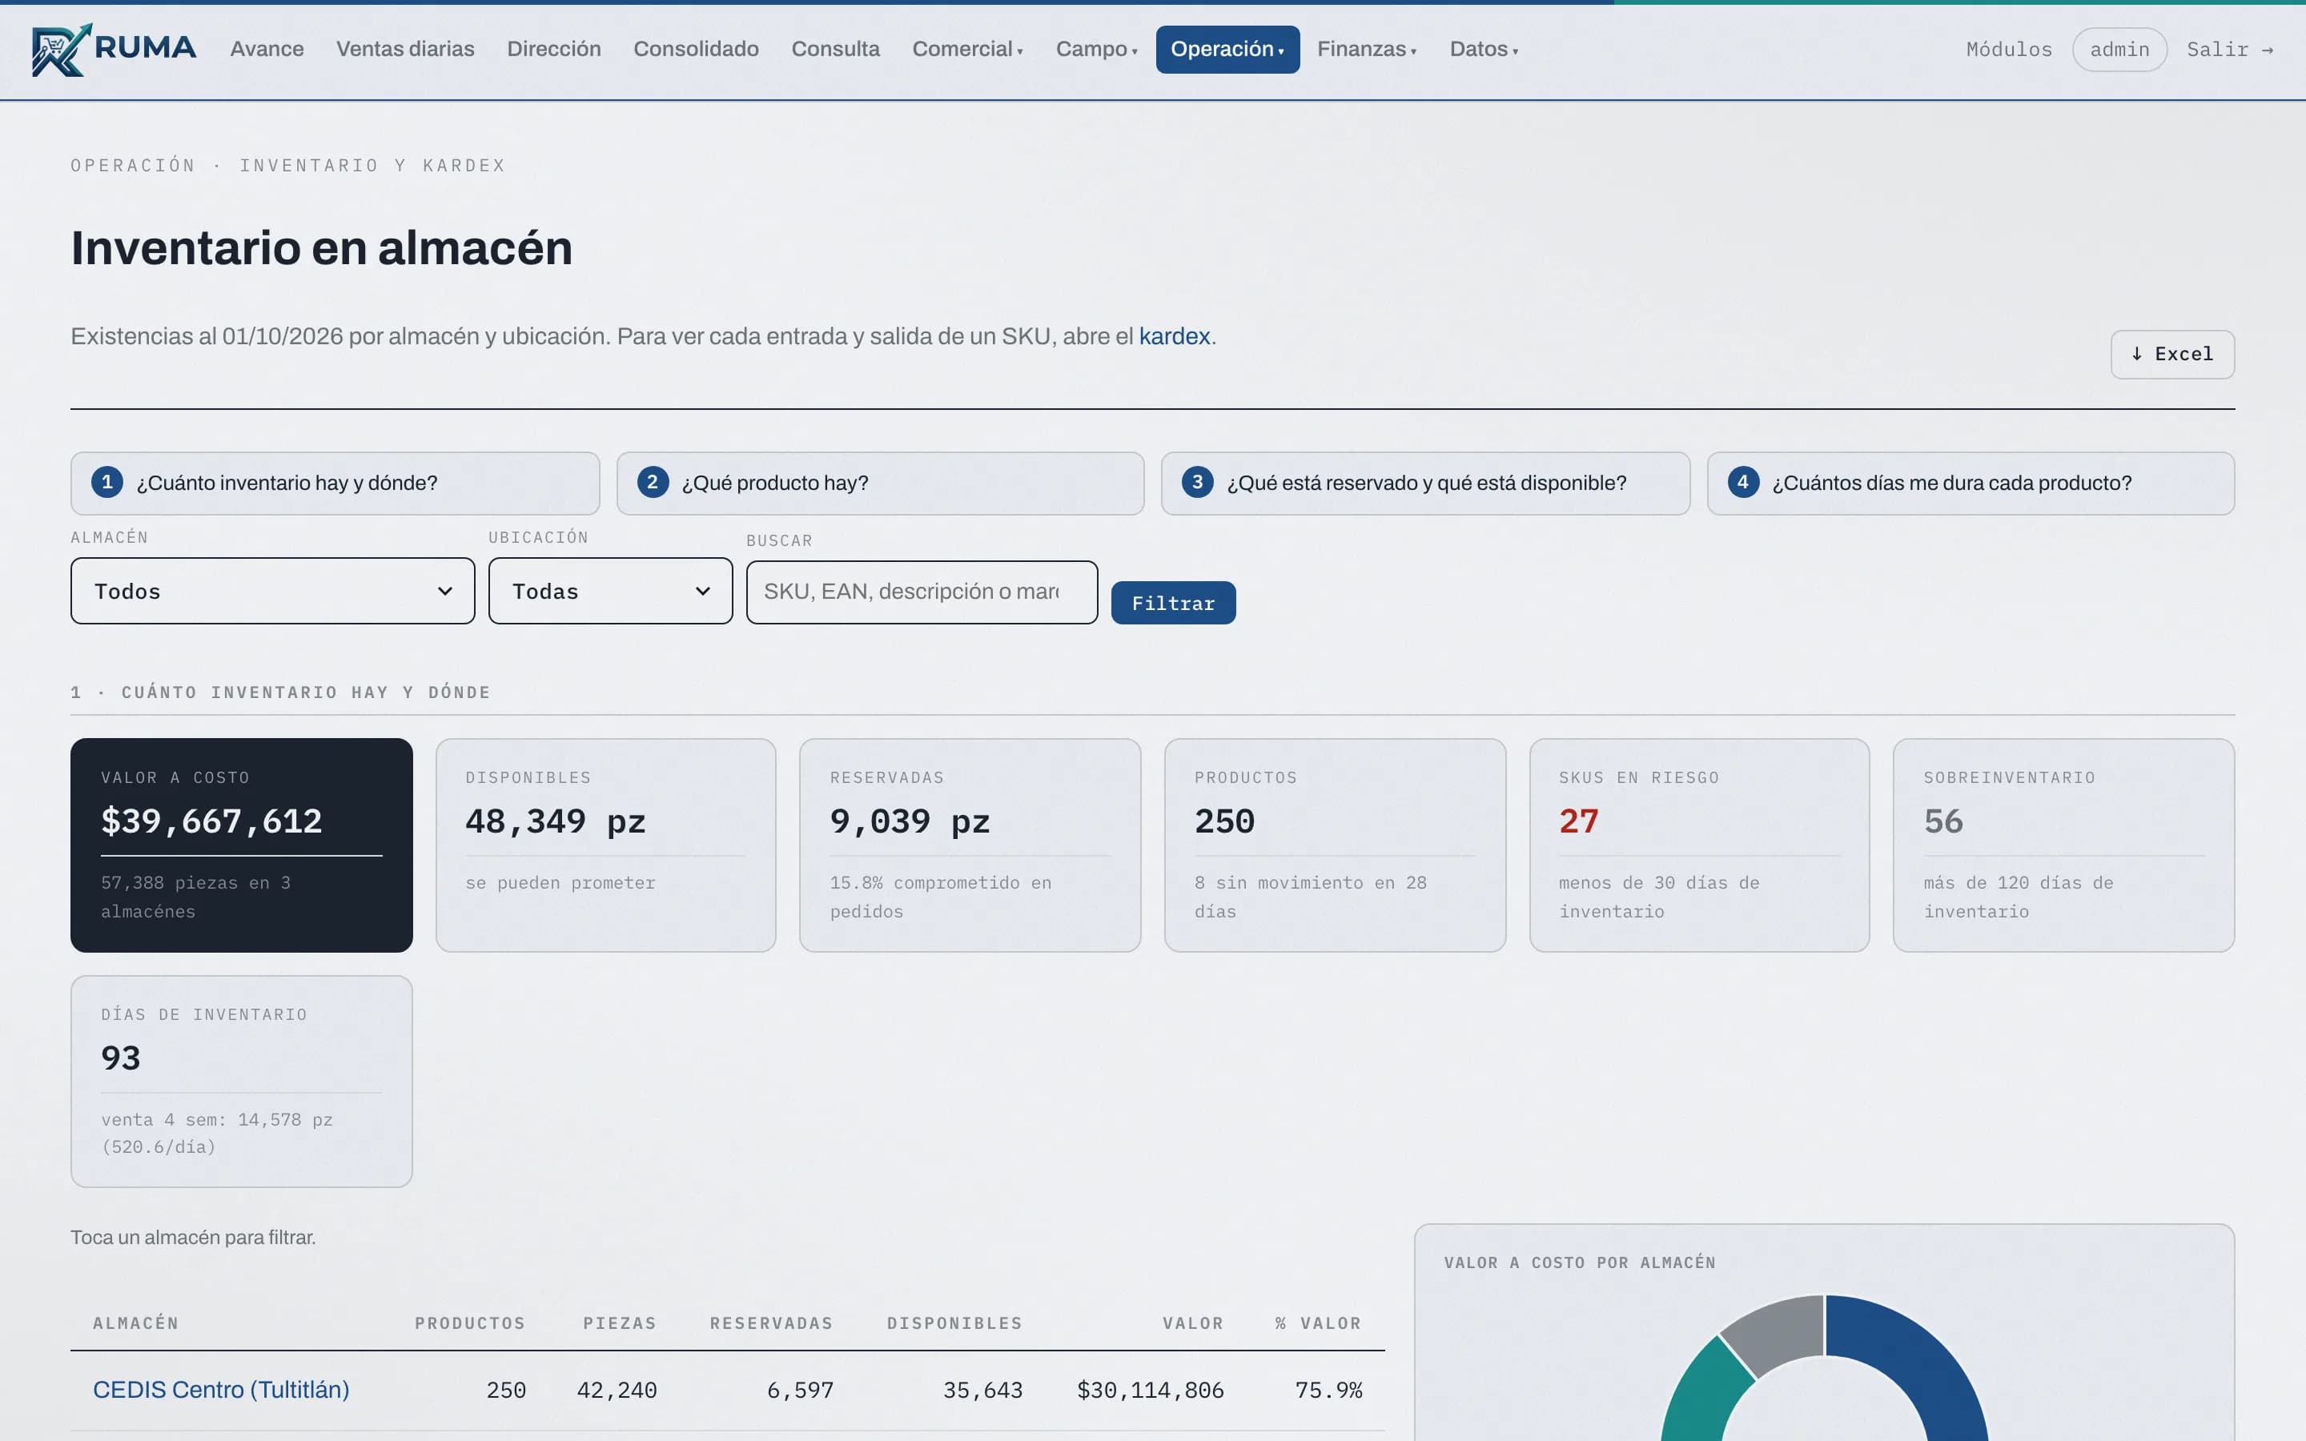Click the admin user badge
2306x1441 pixels.
click(x=2119, y=50)
